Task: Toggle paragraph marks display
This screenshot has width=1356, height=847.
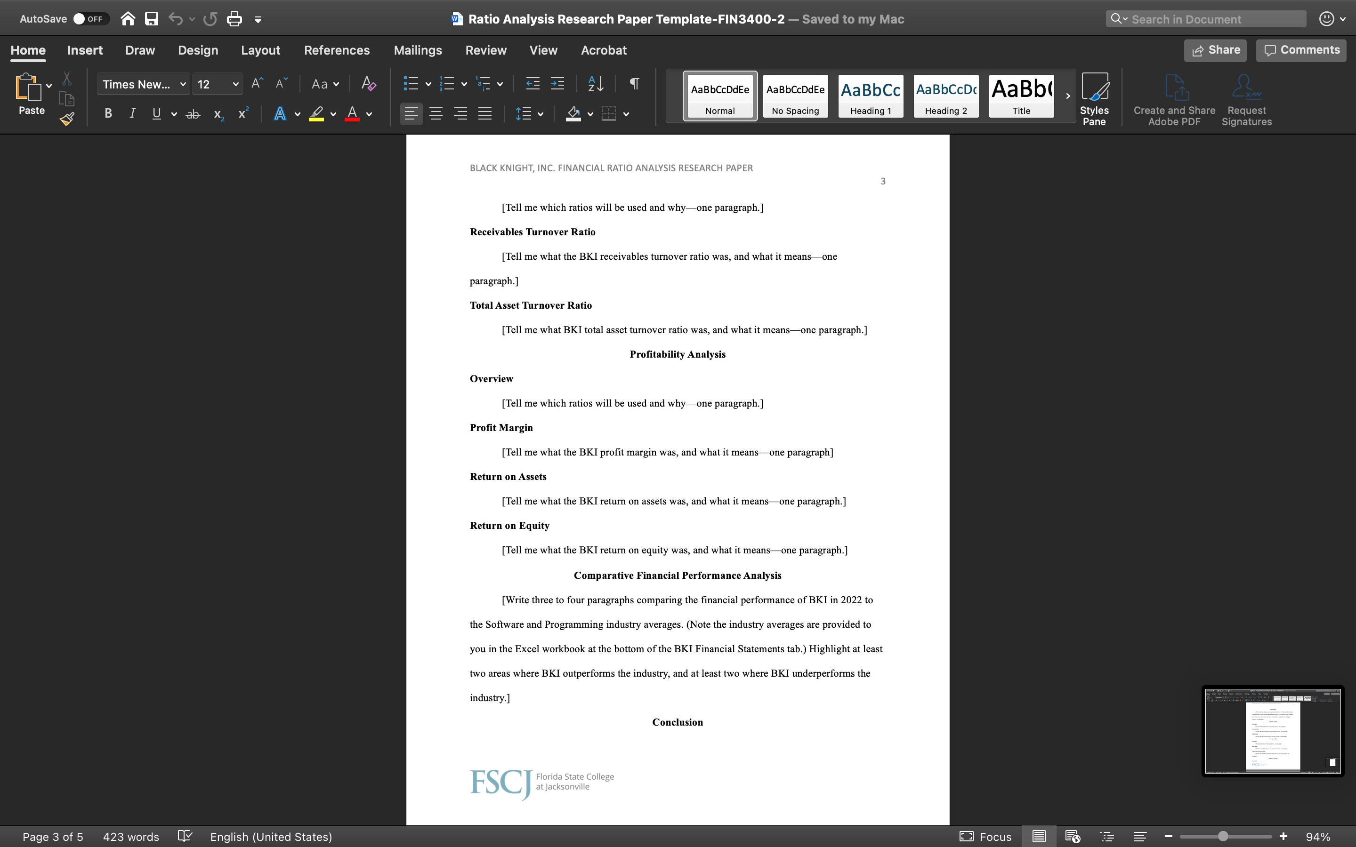Action: coord(634,83)
